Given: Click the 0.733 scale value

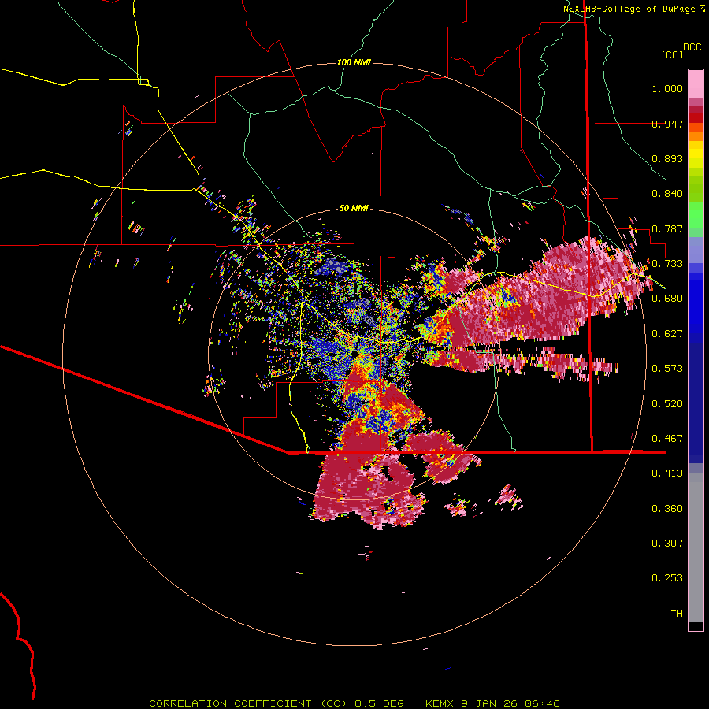Looking at the screenshot, I should (x=667, y=264).
